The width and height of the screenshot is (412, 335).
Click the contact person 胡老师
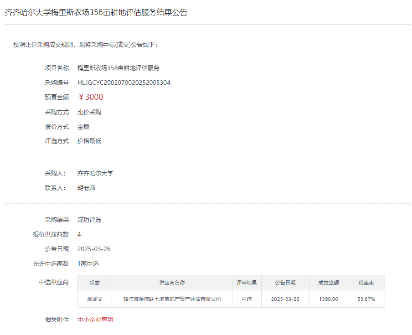click(x=87, y=188)
